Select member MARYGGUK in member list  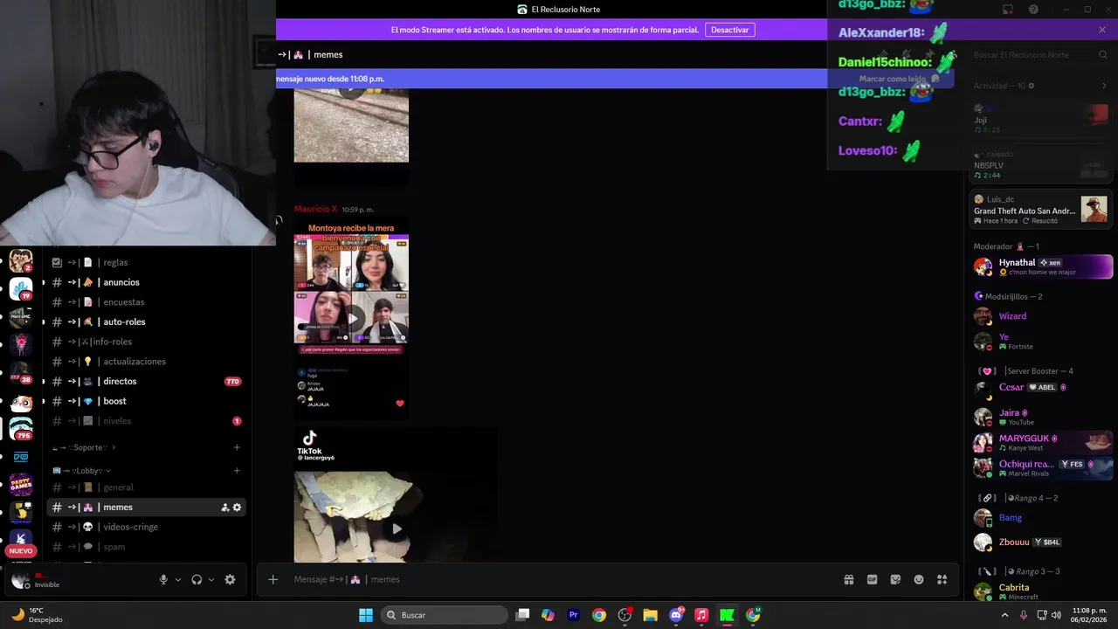click(1041, 442)
